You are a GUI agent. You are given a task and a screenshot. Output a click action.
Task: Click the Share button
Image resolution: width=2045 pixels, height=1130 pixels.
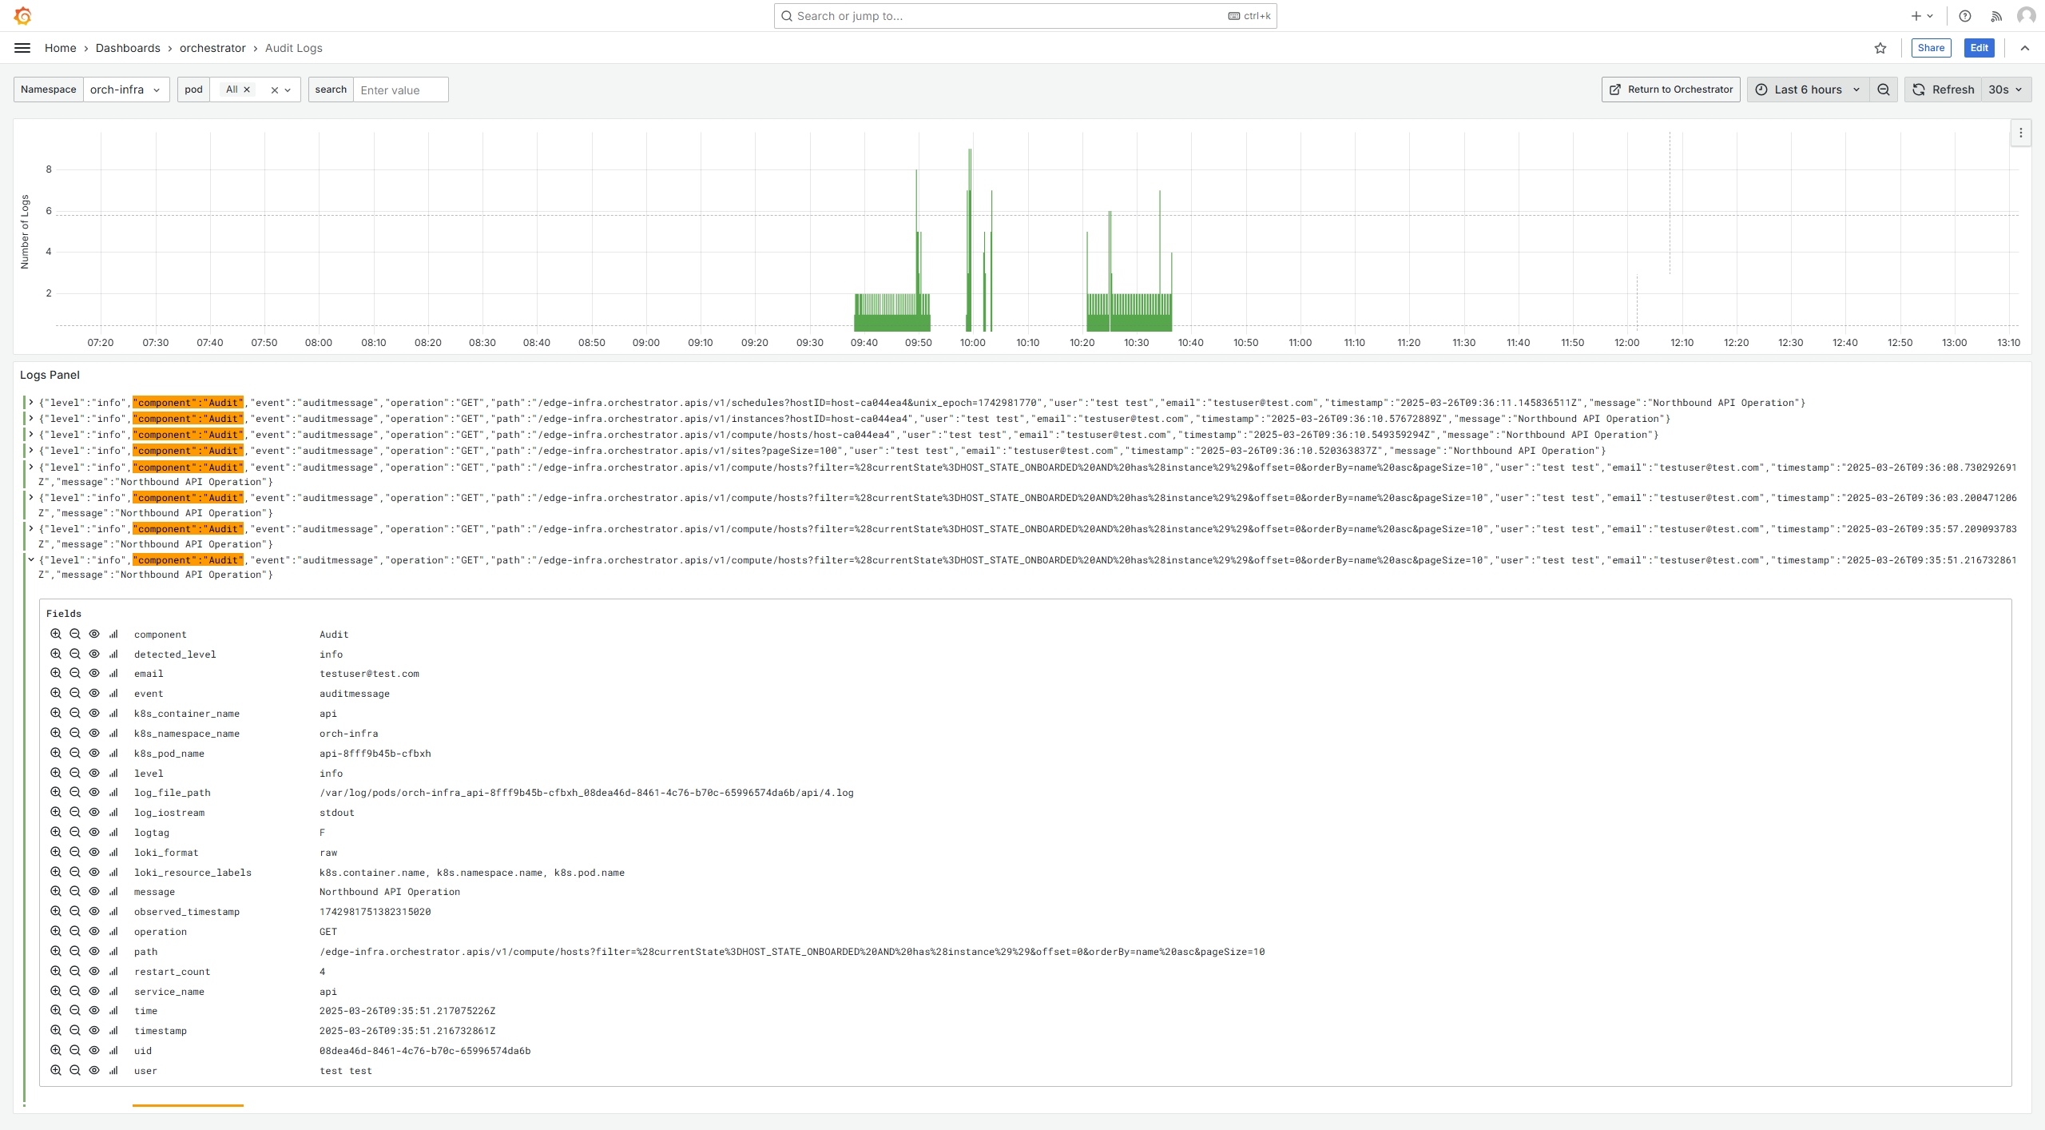[x=1931, y=48]
